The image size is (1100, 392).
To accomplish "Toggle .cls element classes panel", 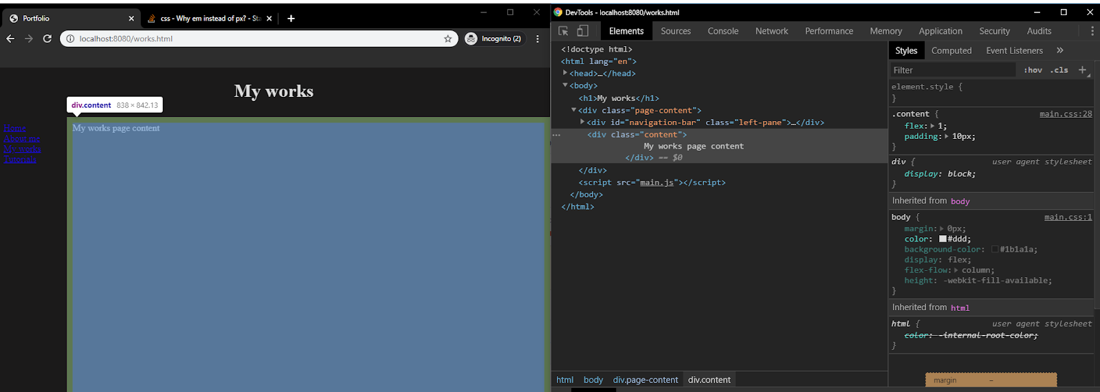I will tap(1059, 70).
